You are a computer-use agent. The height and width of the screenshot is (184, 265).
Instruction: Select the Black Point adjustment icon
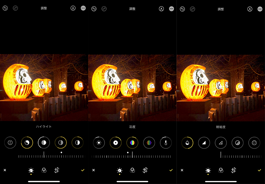(x=116, y=143)
